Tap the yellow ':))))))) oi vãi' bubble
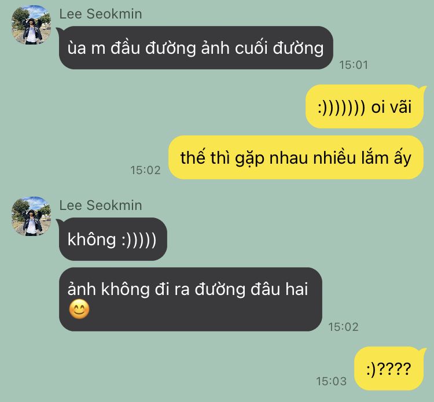434x402 pixels. point(365,106)
